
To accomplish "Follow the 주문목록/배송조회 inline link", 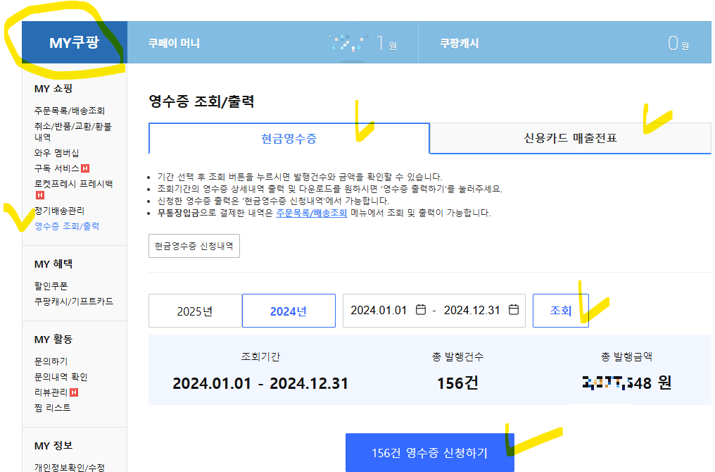I will tap(312, 213).
